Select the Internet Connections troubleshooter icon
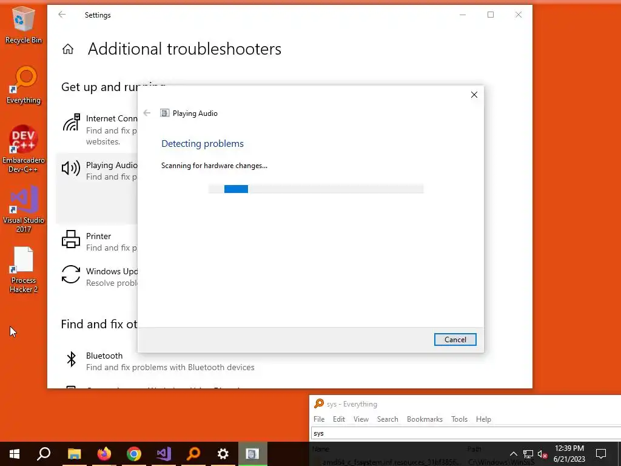The height and width of the screenshot is (466, 621). point(72,122)
